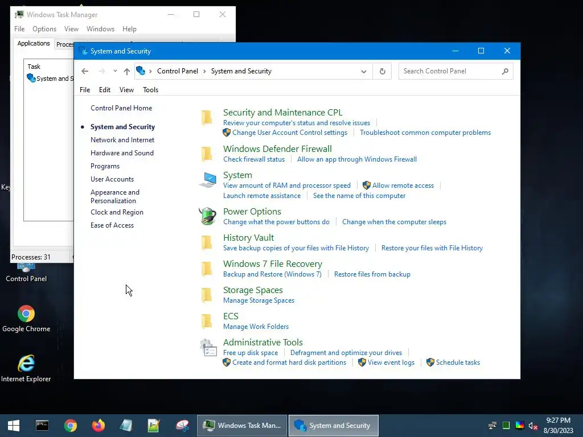Expand the chevron before Control Panel in the breadcrumb
The image size is (583, 437).
[x=150, y=71]
